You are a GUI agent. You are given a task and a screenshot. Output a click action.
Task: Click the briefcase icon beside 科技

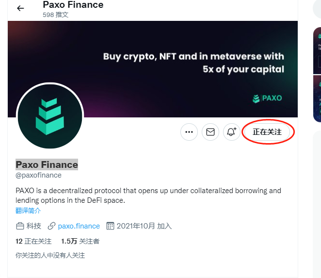20,226
